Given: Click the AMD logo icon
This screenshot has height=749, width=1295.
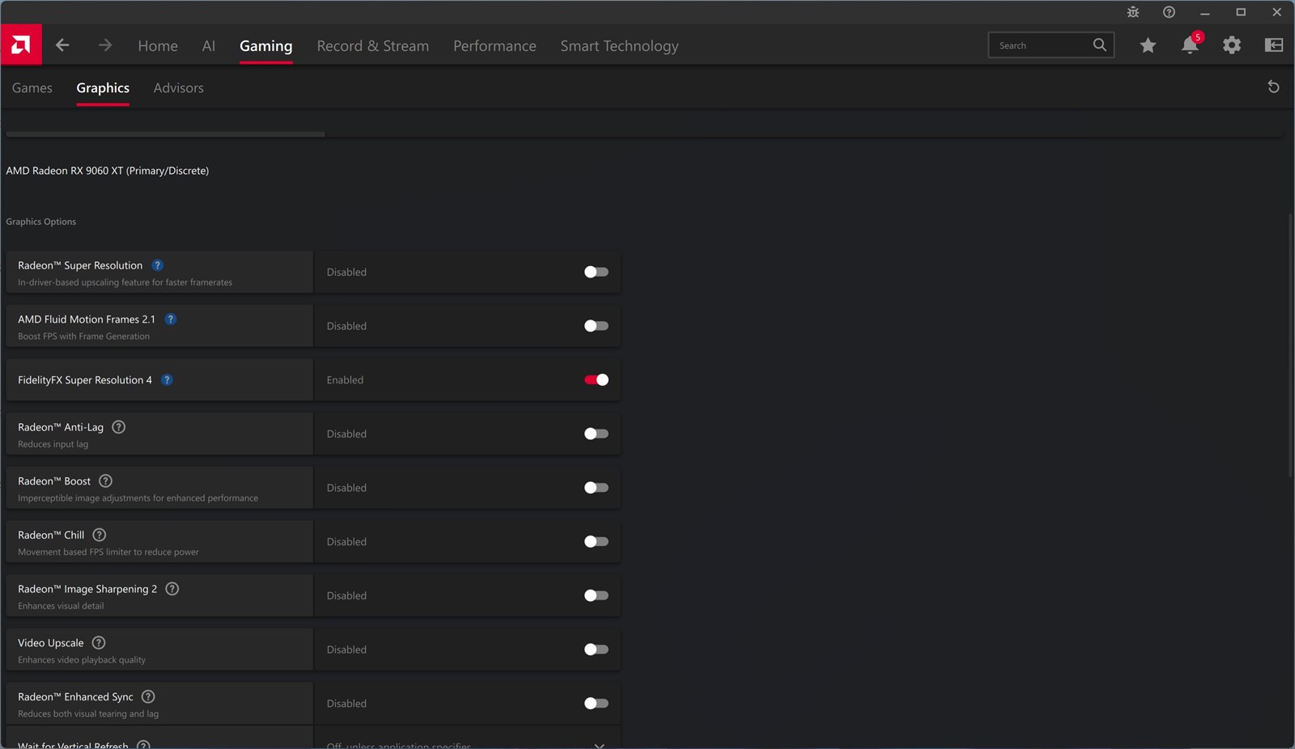Looking at the screenshot, I should (21, 44).
